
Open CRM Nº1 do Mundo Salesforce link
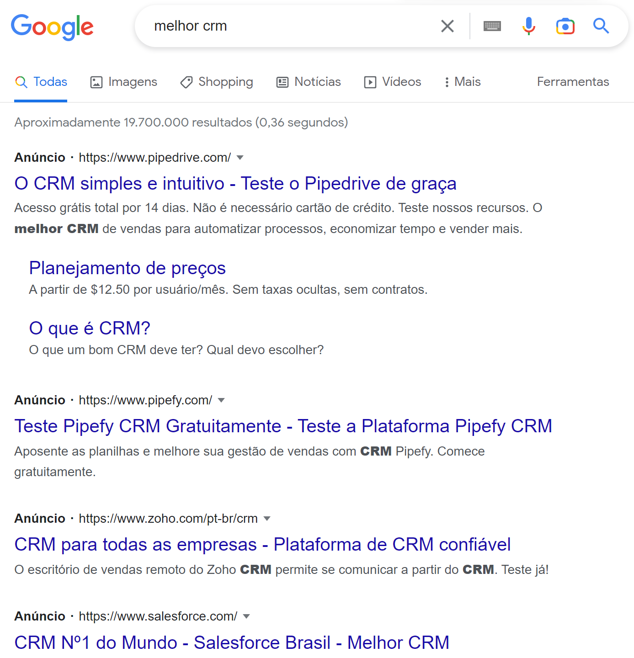[x=232, y=642]
